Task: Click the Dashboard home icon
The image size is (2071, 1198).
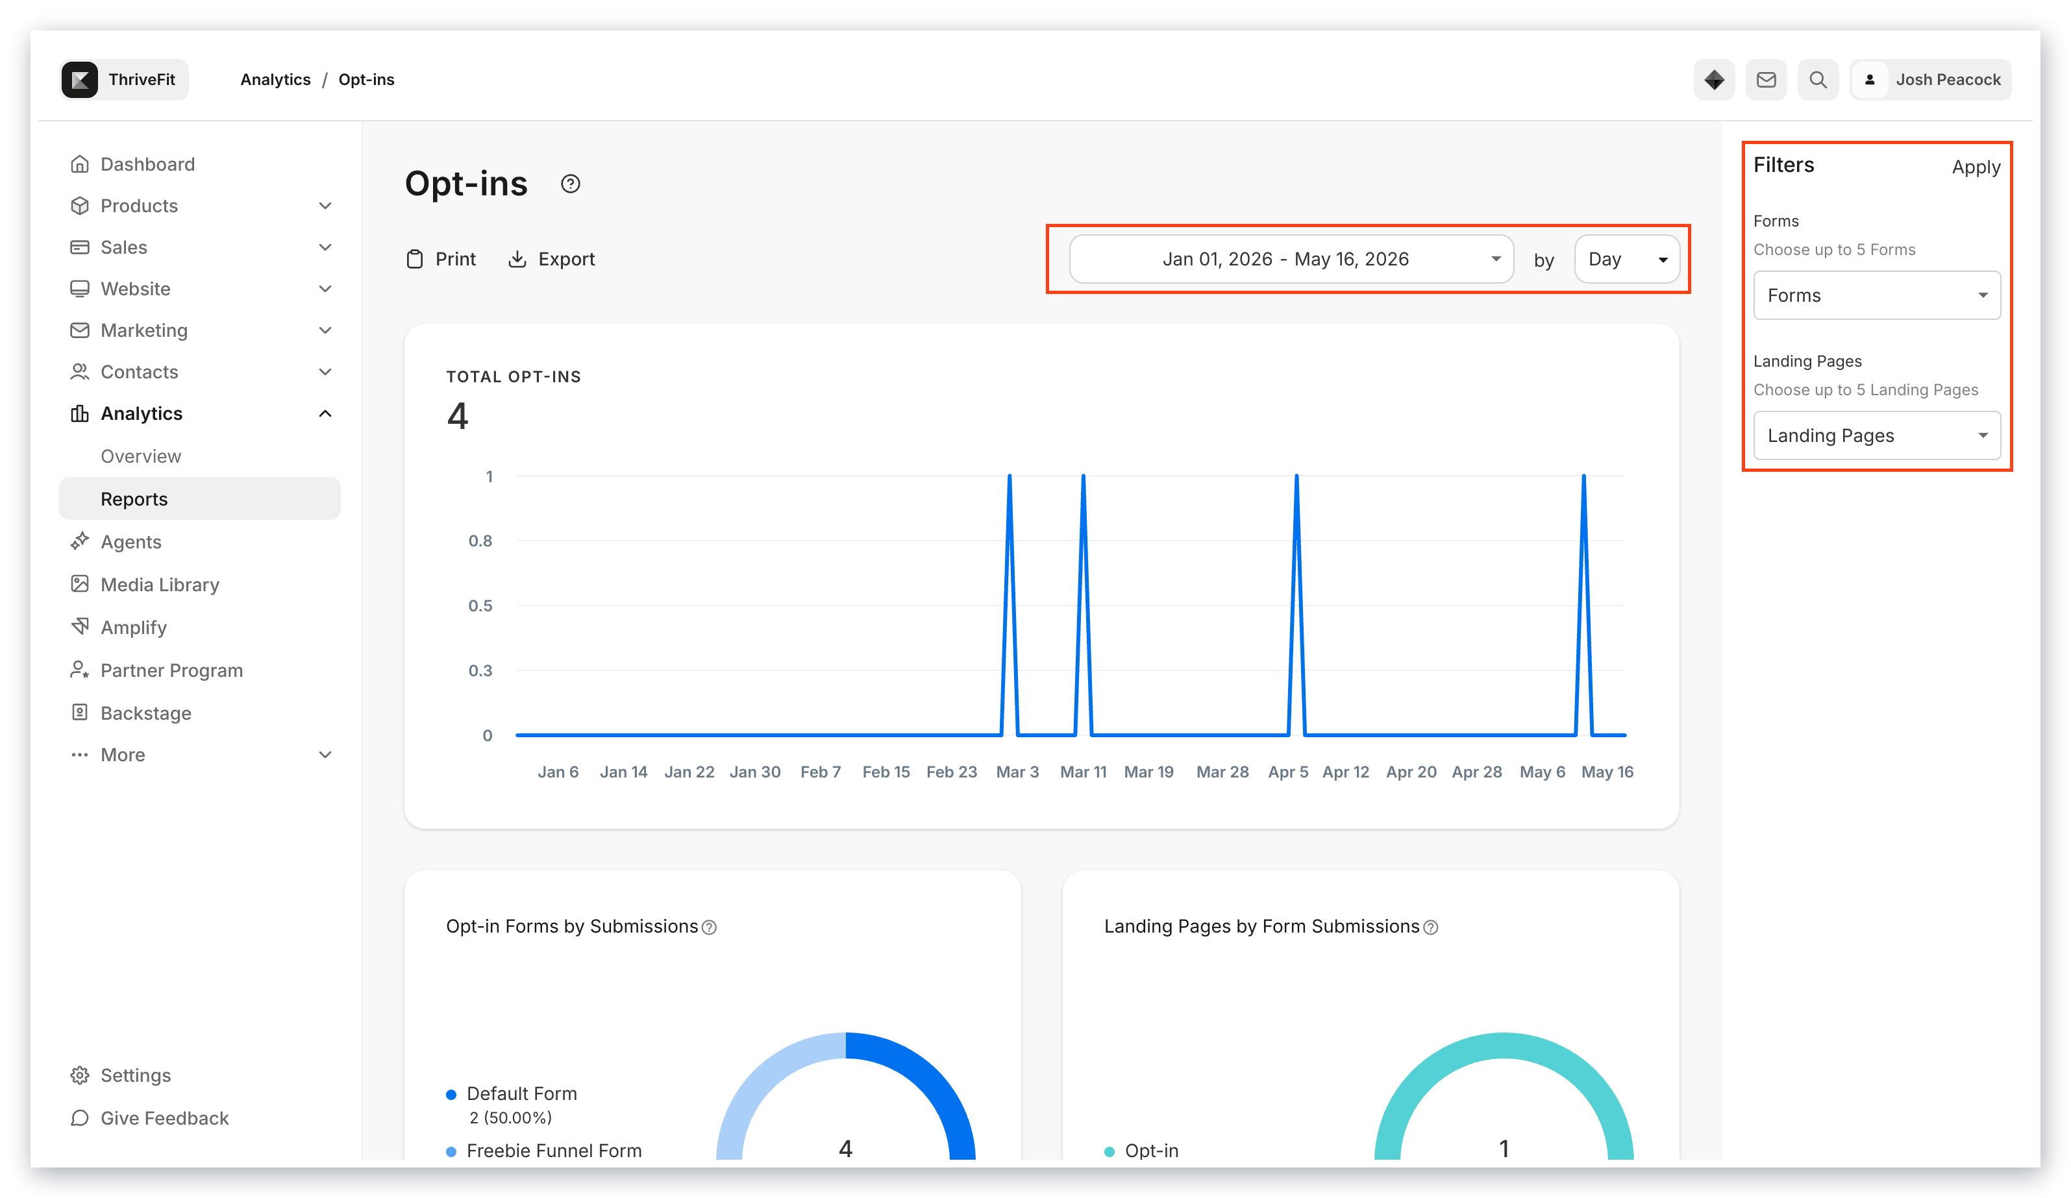Action: pyautogui.click(x=80, y=164)
